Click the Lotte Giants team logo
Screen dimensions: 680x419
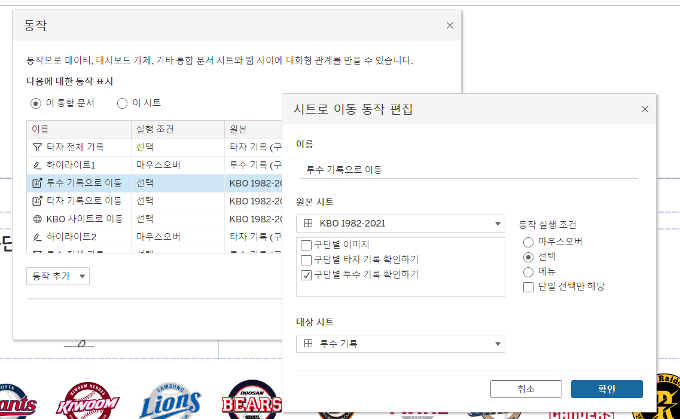(x=17, y=401)
